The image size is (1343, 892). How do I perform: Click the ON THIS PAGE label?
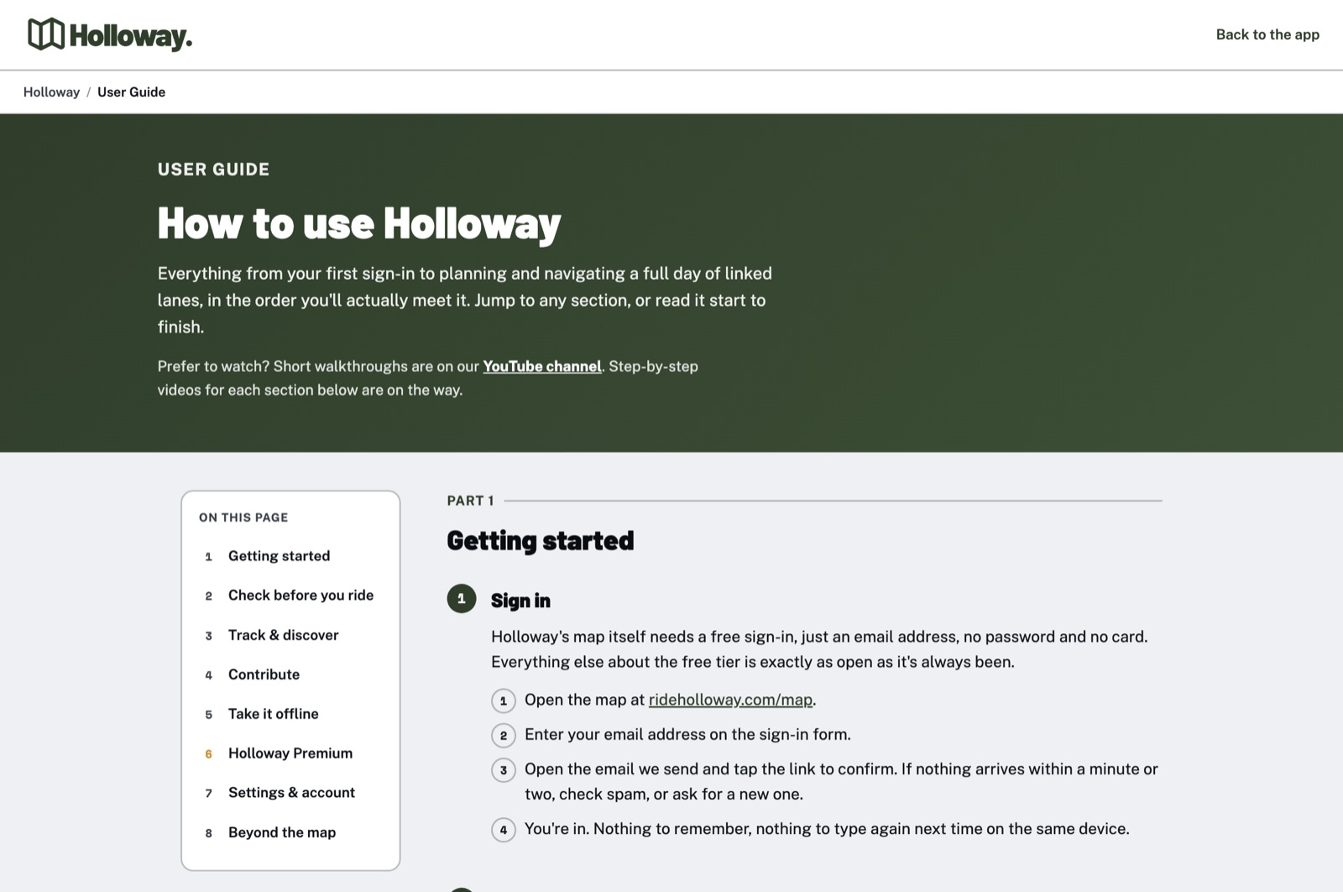[243, 517]
